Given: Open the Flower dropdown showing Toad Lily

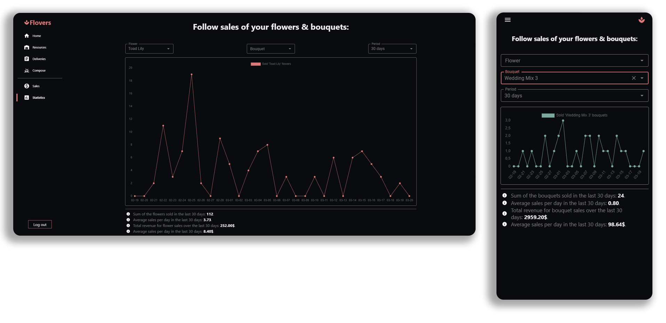Looking at the screenshot, I should (149, 49).
